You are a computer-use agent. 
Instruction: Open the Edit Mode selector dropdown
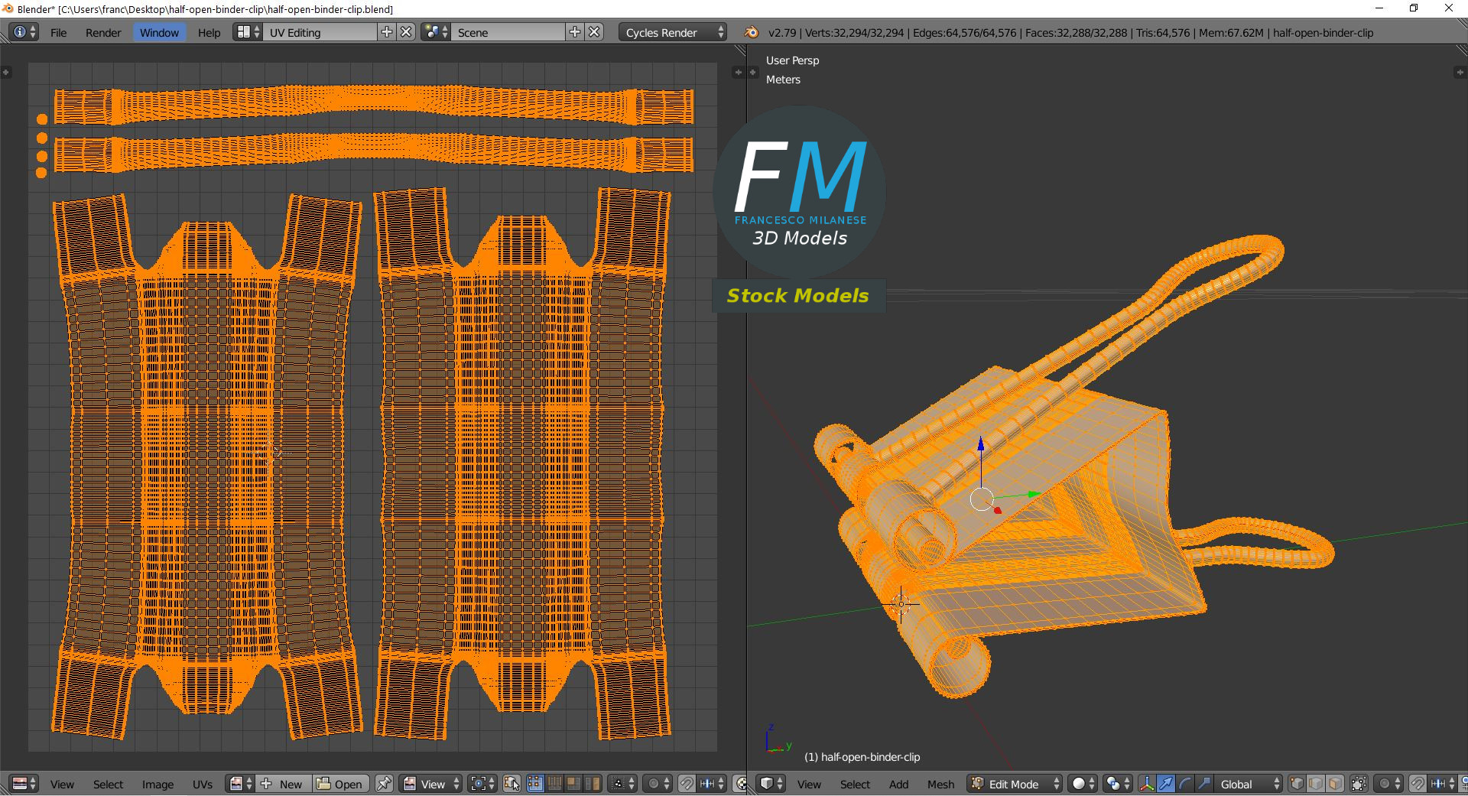click(1015, 784)
